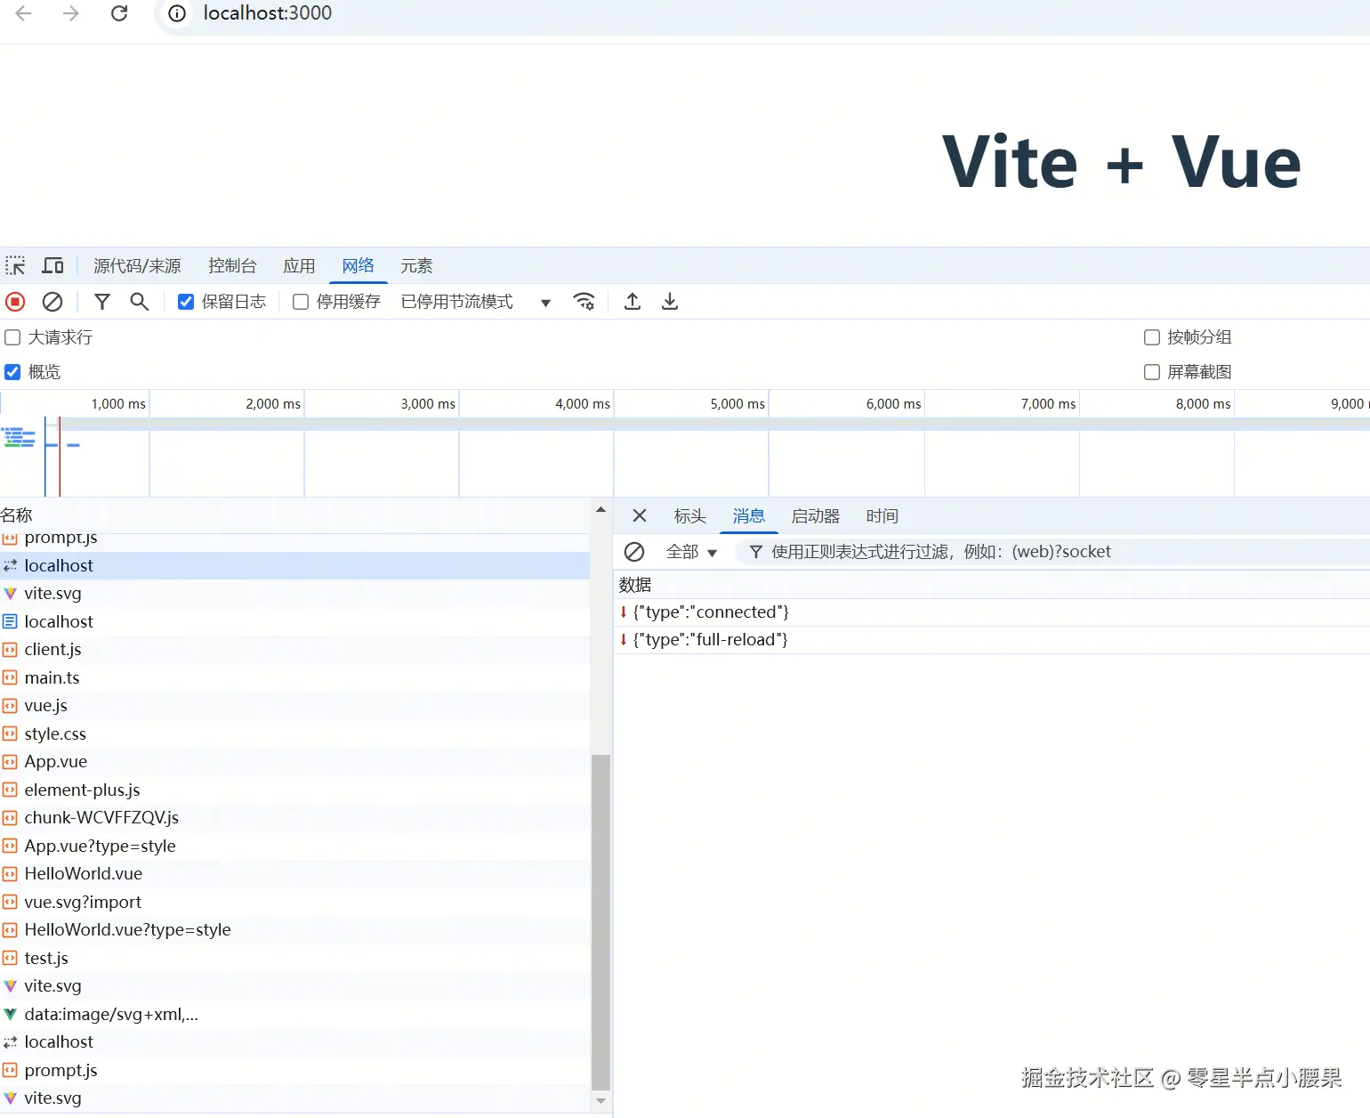The height and width of the screenshot is (1118, 1370).
Task: Open the 启动器 details tab
Action: click(815, 516)
